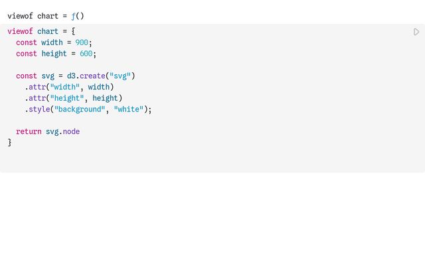This screenshot has width=425, height=265.
Task: Click the d3 identifier in the code
Action: click(x=71, y=76)
